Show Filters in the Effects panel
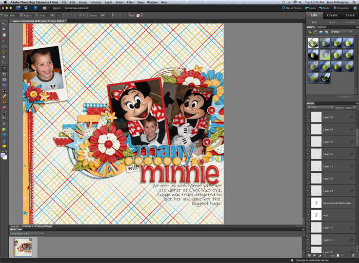Image resolution: width=359 pixels, height=263 pixels. click(310, 32)
